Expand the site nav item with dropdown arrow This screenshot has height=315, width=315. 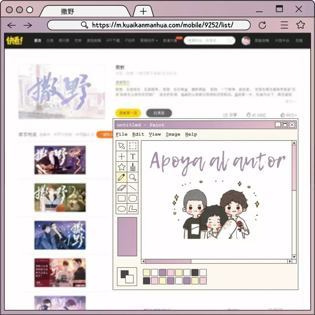149,41
